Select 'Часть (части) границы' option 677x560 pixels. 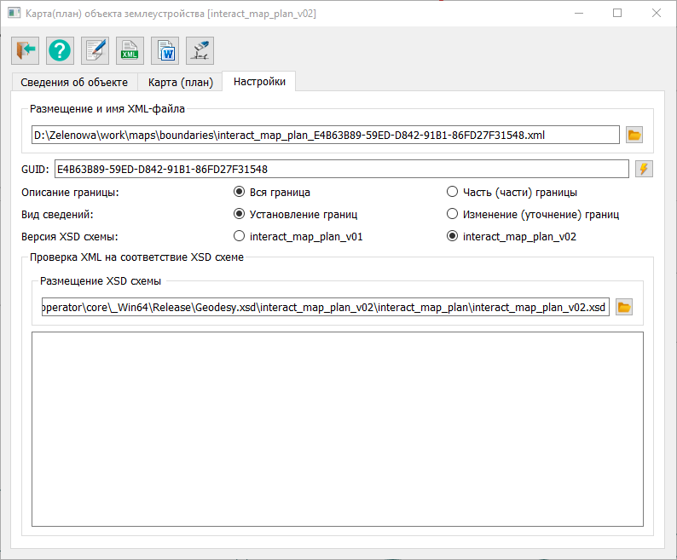point(453,193)
